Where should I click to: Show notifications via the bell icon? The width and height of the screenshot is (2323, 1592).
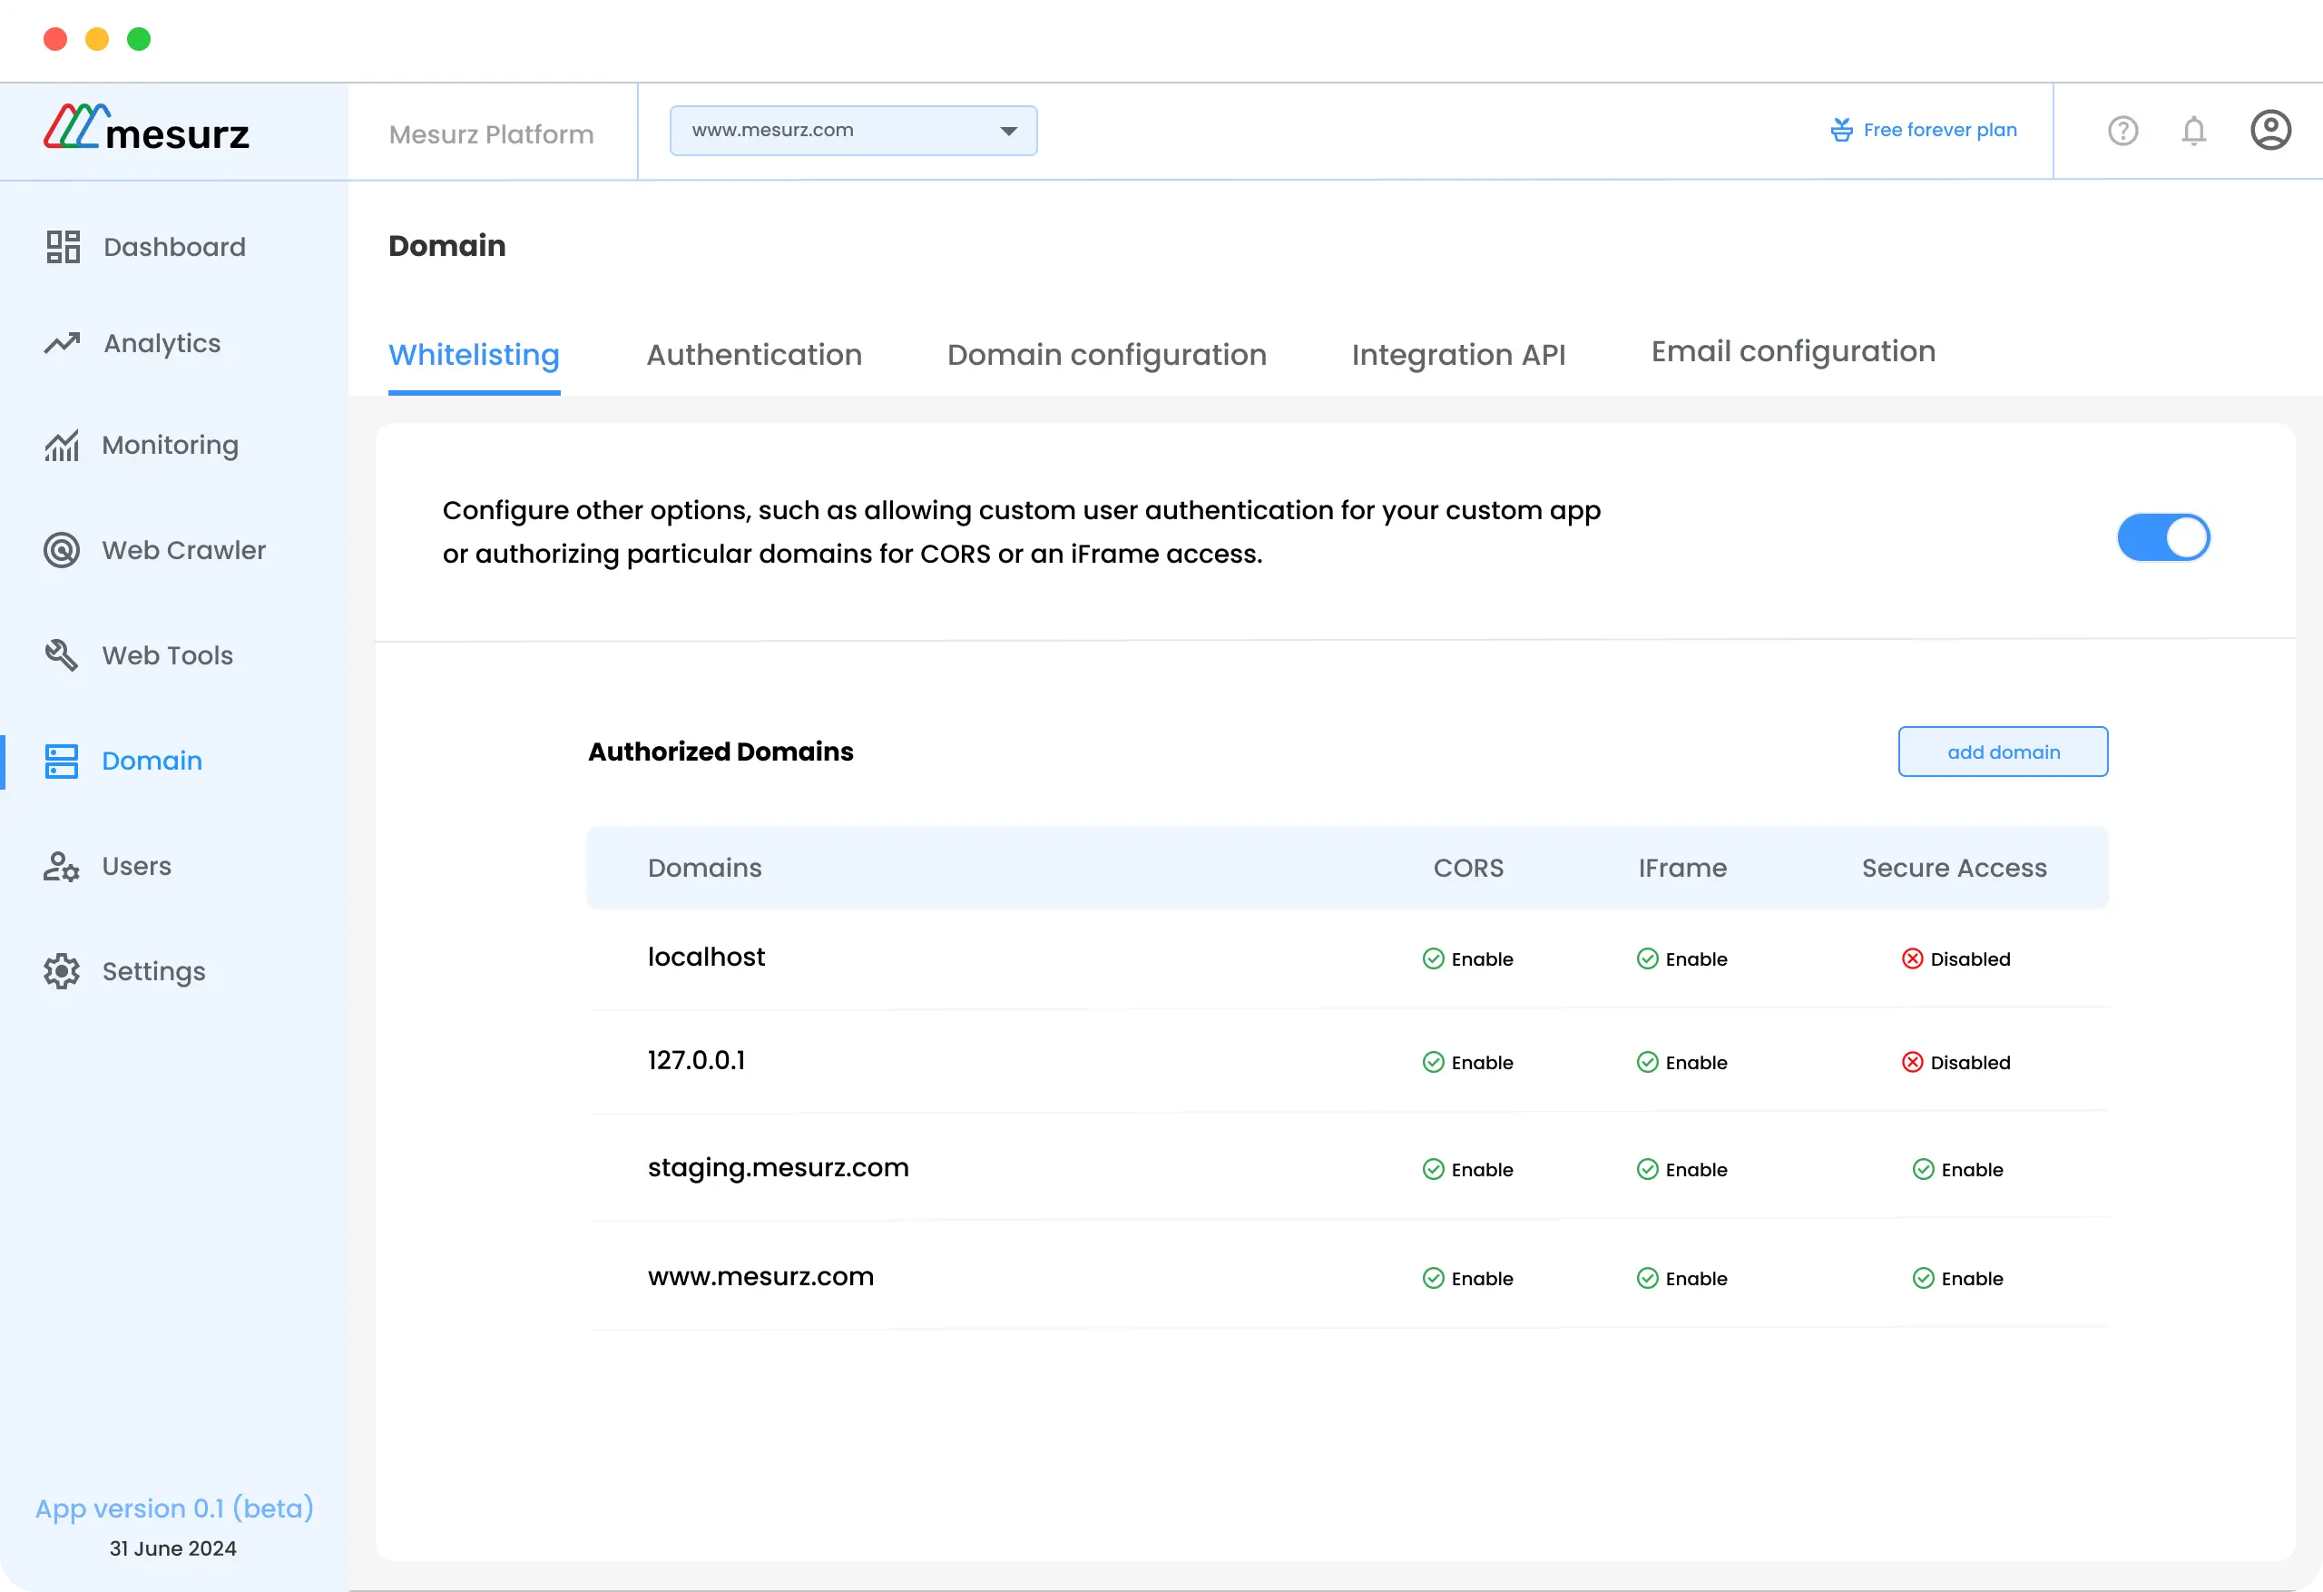2194,131
